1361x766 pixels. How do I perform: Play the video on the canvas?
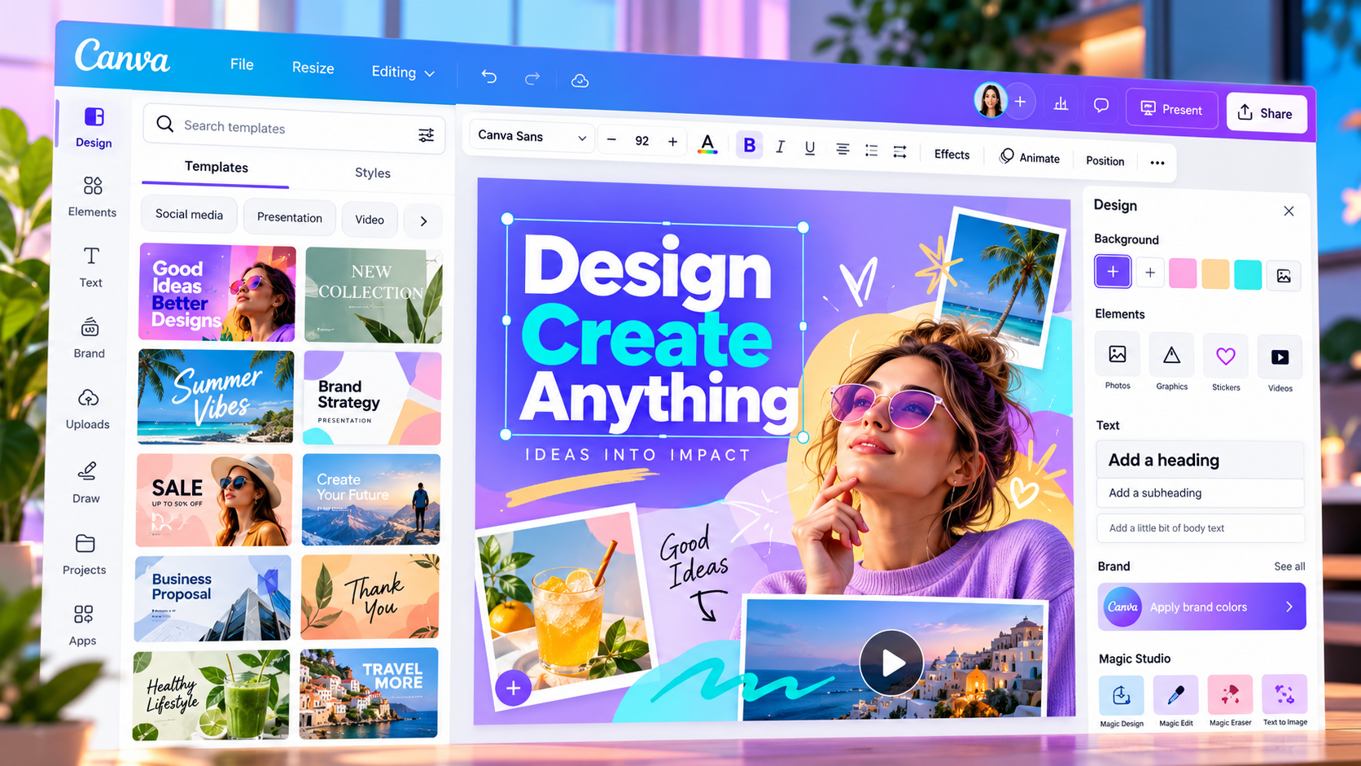click(892, 663)
